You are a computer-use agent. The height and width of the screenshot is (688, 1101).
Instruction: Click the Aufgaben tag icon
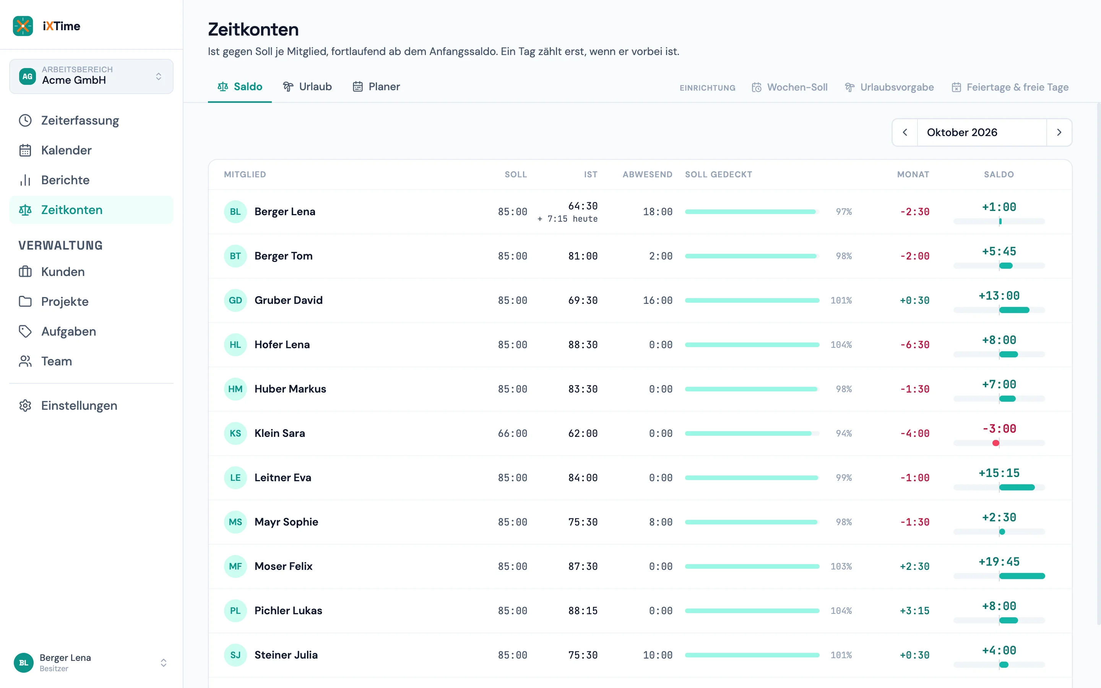pyautogui.click(x=25, y=331)
